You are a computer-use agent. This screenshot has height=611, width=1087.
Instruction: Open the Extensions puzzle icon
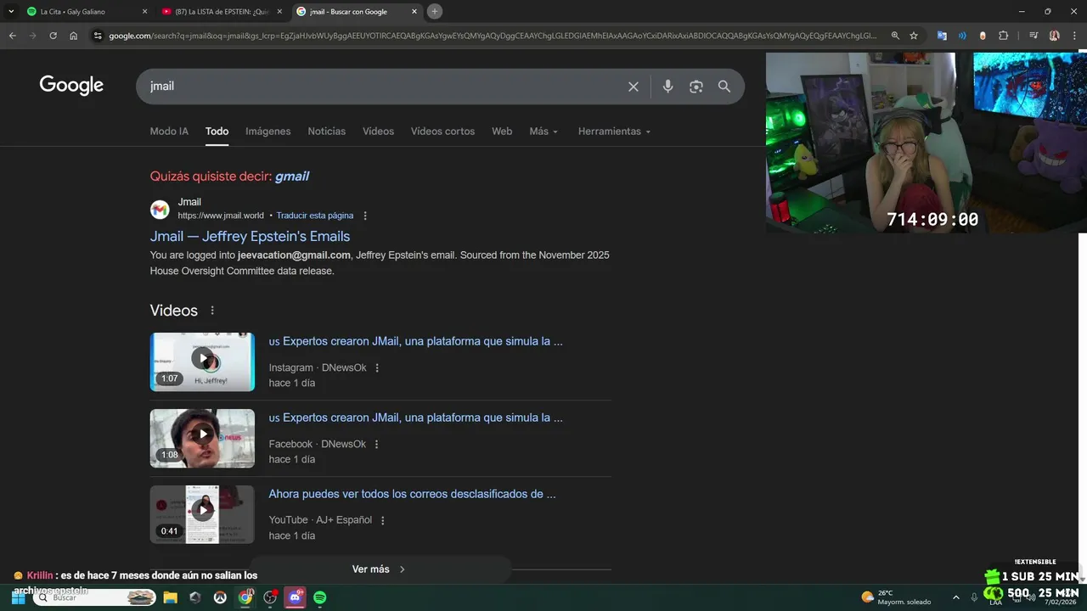[x=1003, y=36]
